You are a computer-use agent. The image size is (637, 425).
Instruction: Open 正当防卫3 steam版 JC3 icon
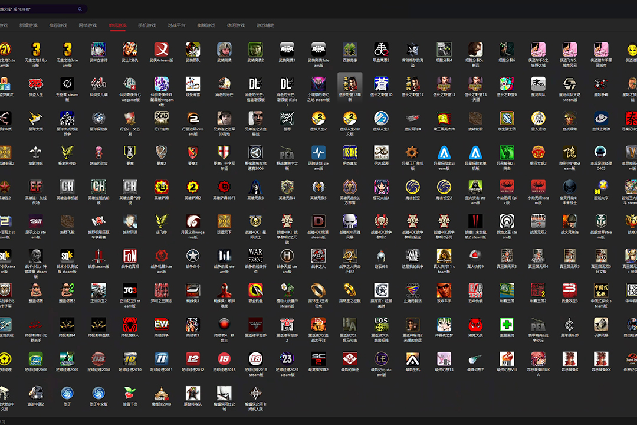pos(130,290)
